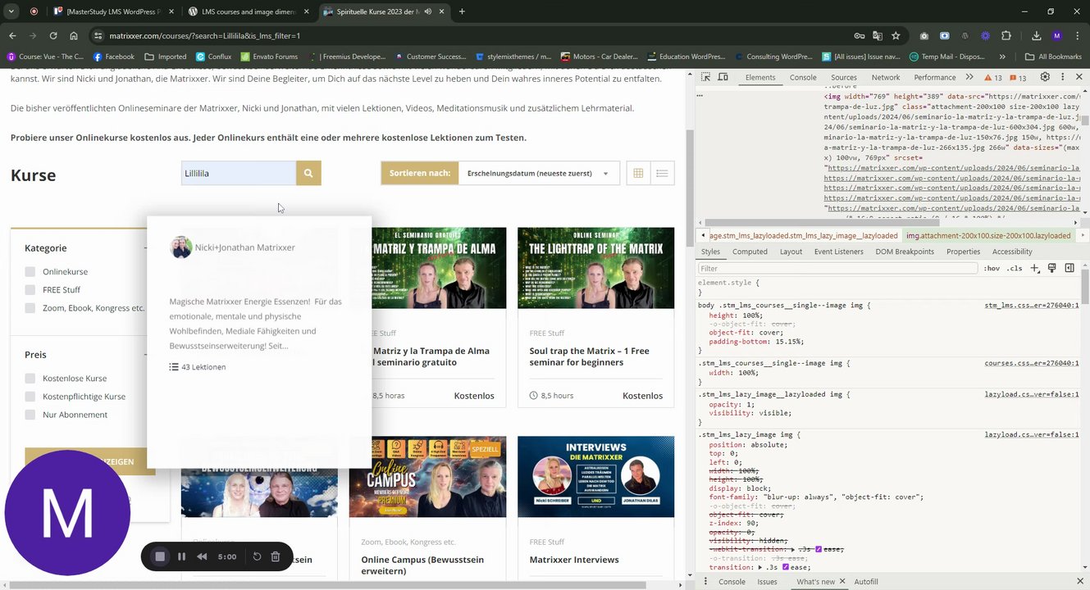Open the Layout tab in styles pane
Viewport: 1090px width, 590px height.
[x=791, y=252]
